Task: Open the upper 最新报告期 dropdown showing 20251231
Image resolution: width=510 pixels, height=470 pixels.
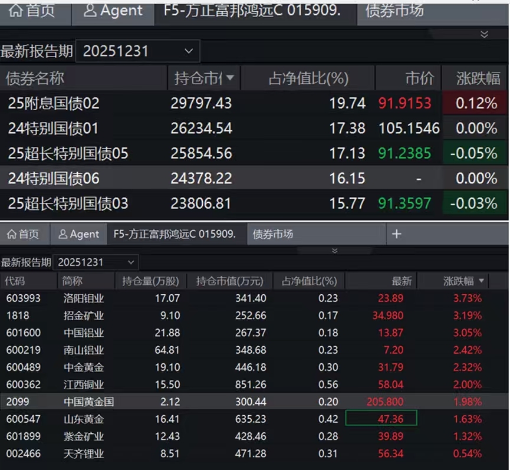Action: coord(137,51)
